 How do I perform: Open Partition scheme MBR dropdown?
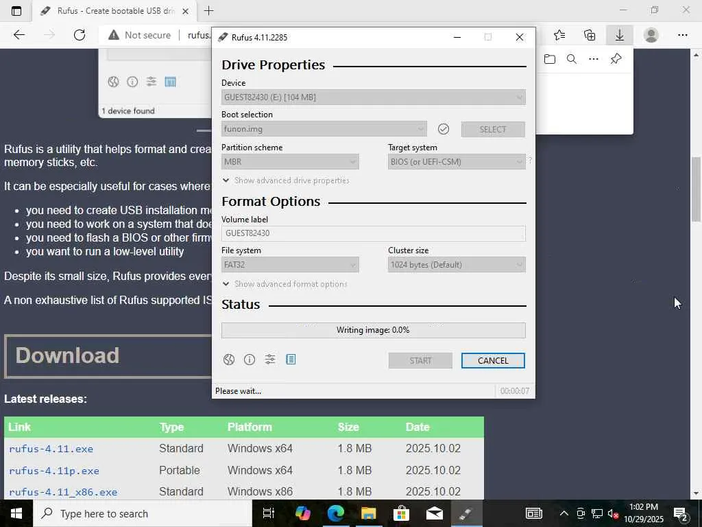pyautogui.click(x=290, y=162)
